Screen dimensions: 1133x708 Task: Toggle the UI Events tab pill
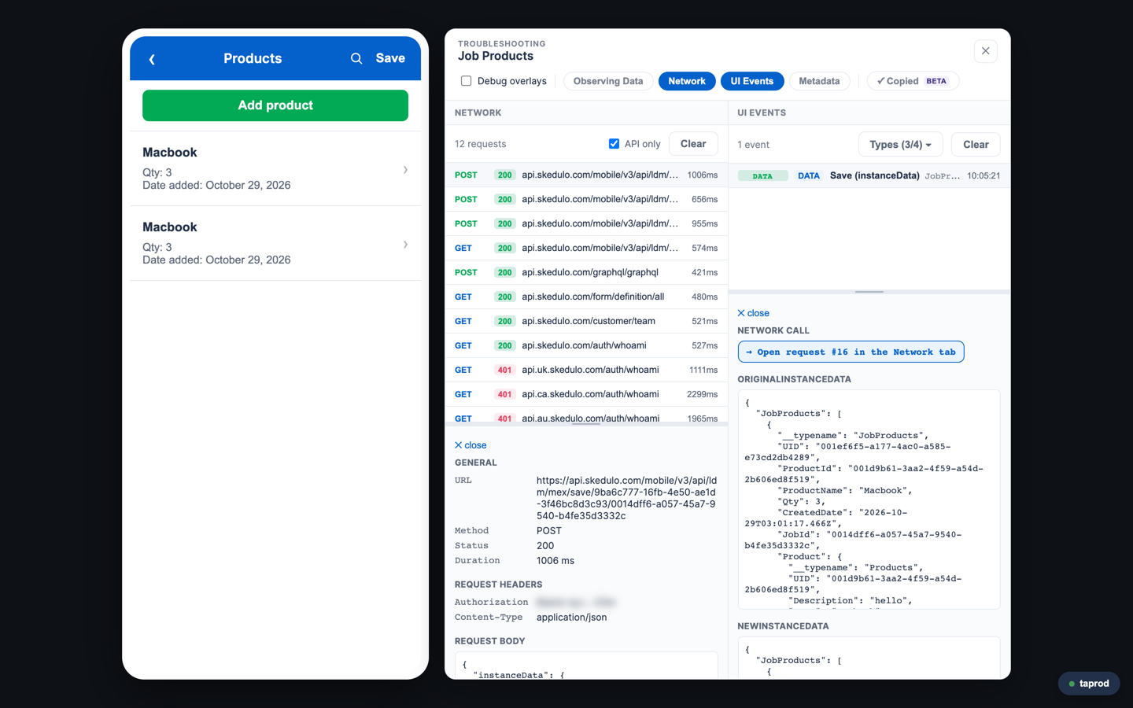[x=752, y=81]
